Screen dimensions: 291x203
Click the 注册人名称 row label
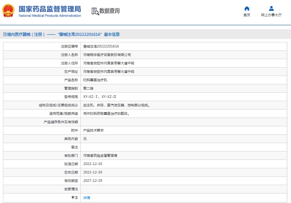(x=69, y=55)
